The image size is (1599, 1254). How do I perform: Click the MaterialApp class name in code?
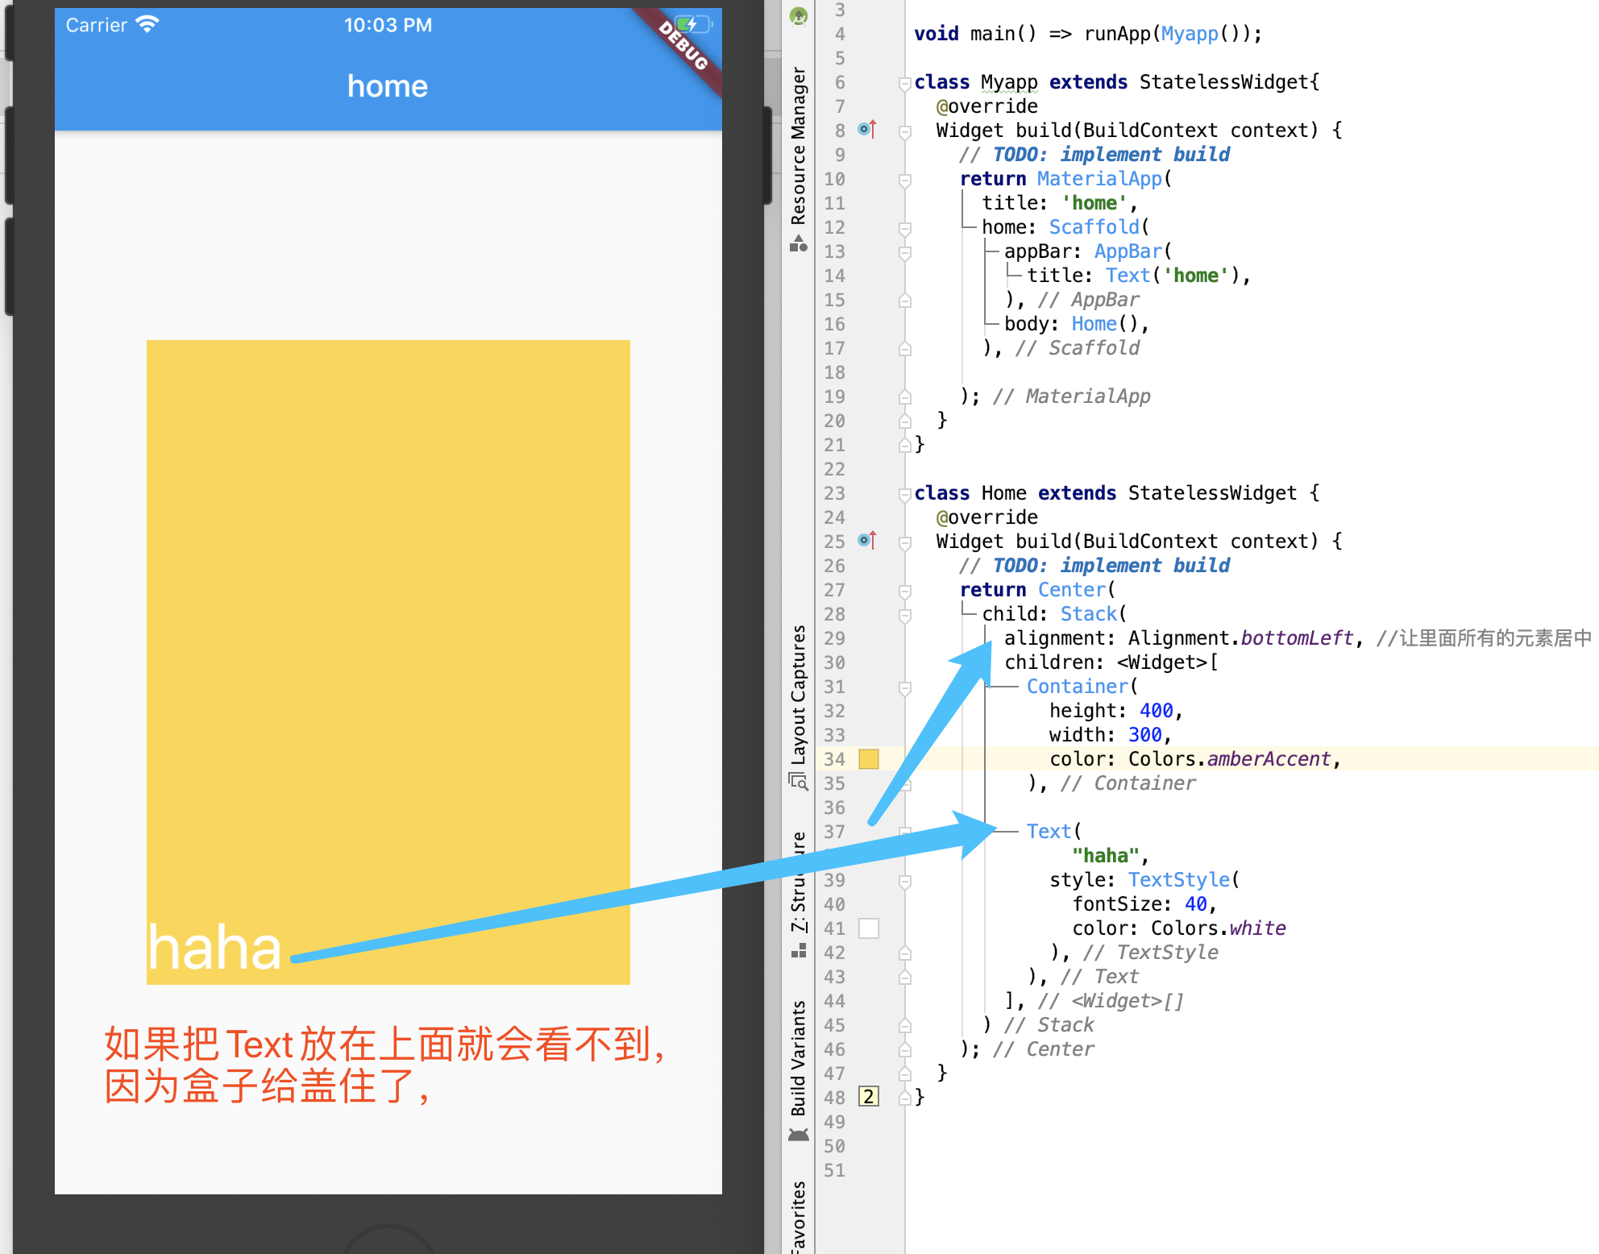1099,179
